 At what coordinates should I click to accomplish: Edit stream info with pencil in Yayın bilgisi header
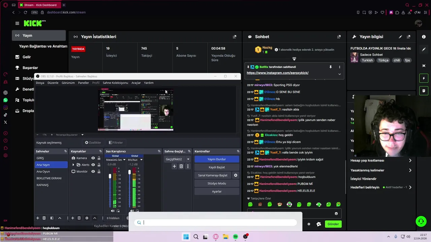point(400,37)
